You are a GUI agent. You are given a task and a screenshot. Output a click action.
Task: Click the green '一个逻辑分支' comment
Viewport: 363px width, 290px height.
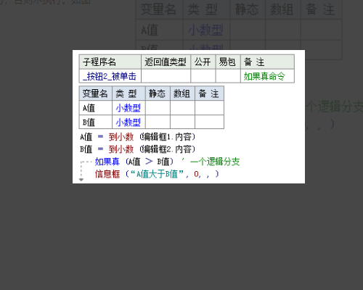(215, 162)
